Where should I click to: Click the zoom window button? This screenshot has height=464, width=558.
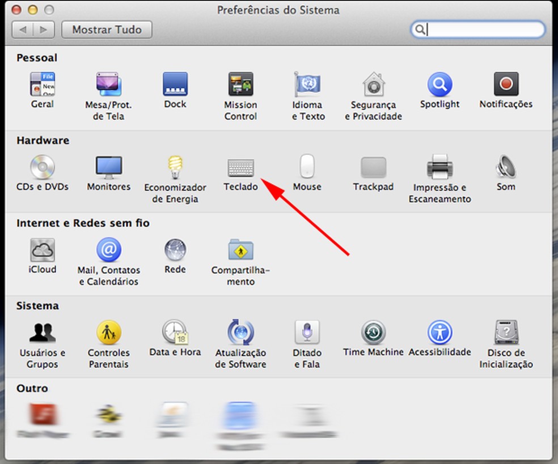coord(49,10)
